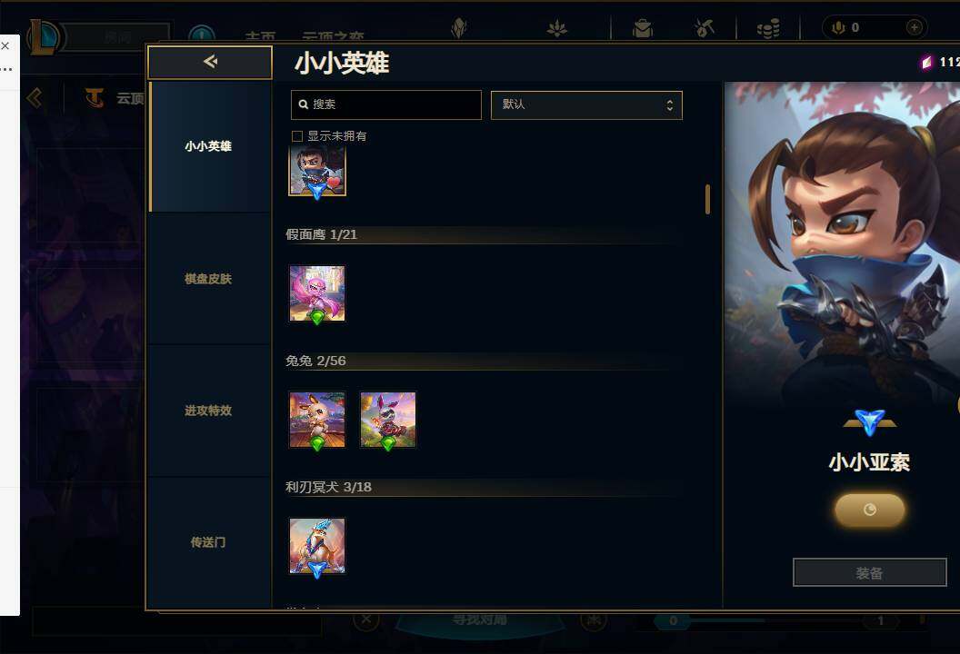Open the 传送门 tab

click(210, 542)
